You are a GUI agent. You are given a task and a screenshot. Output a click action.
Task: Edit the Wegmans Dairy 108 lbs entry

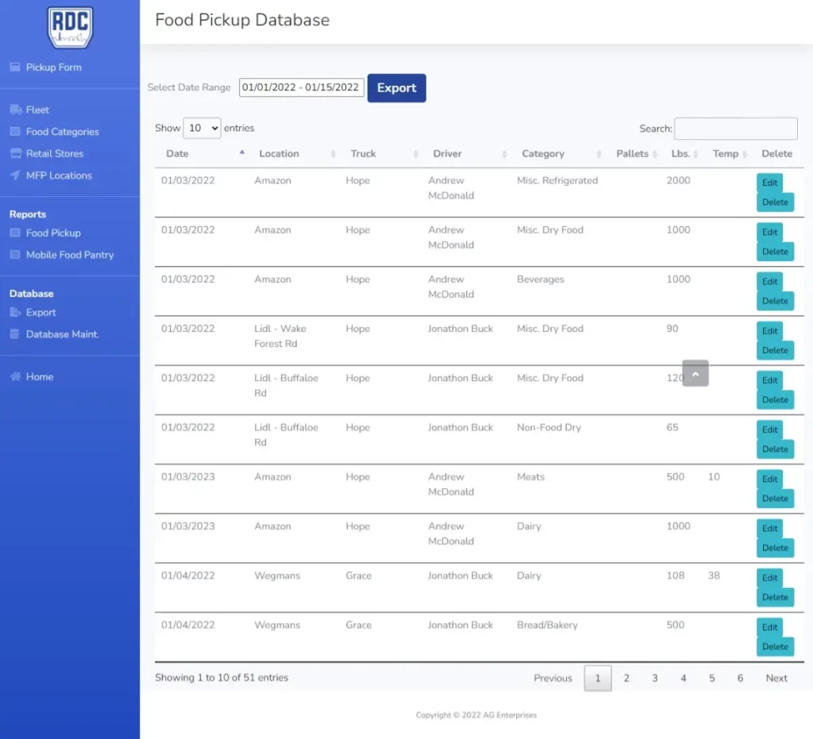(x=769, y=578)
